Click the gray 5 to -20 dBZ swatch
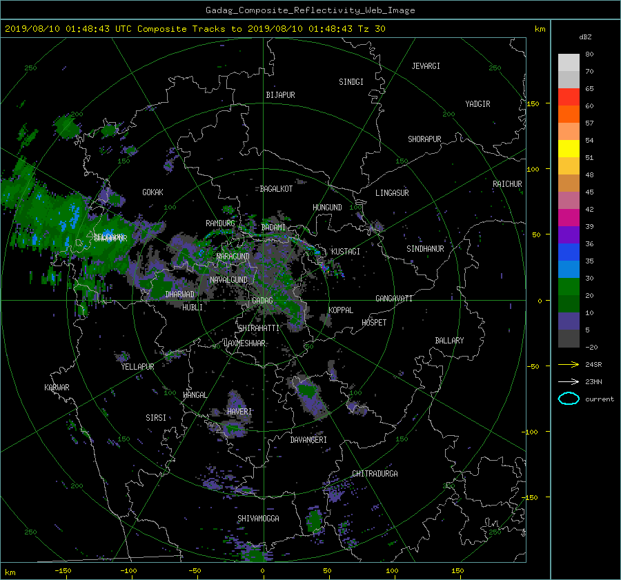621x580 pixels. pyautogui.click(x=569, y=338)
